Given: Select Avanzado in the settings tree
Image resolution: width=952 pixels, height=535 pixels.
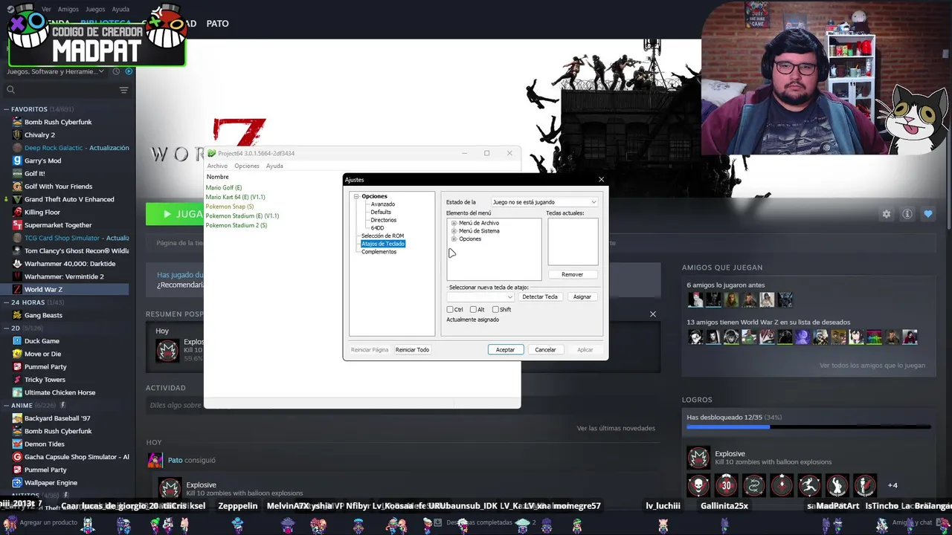Looking at the screenshot, I should pos(383,204).
